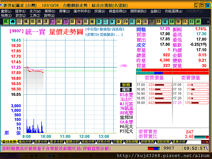Select the 加 toolbar icon

(19, 22)
